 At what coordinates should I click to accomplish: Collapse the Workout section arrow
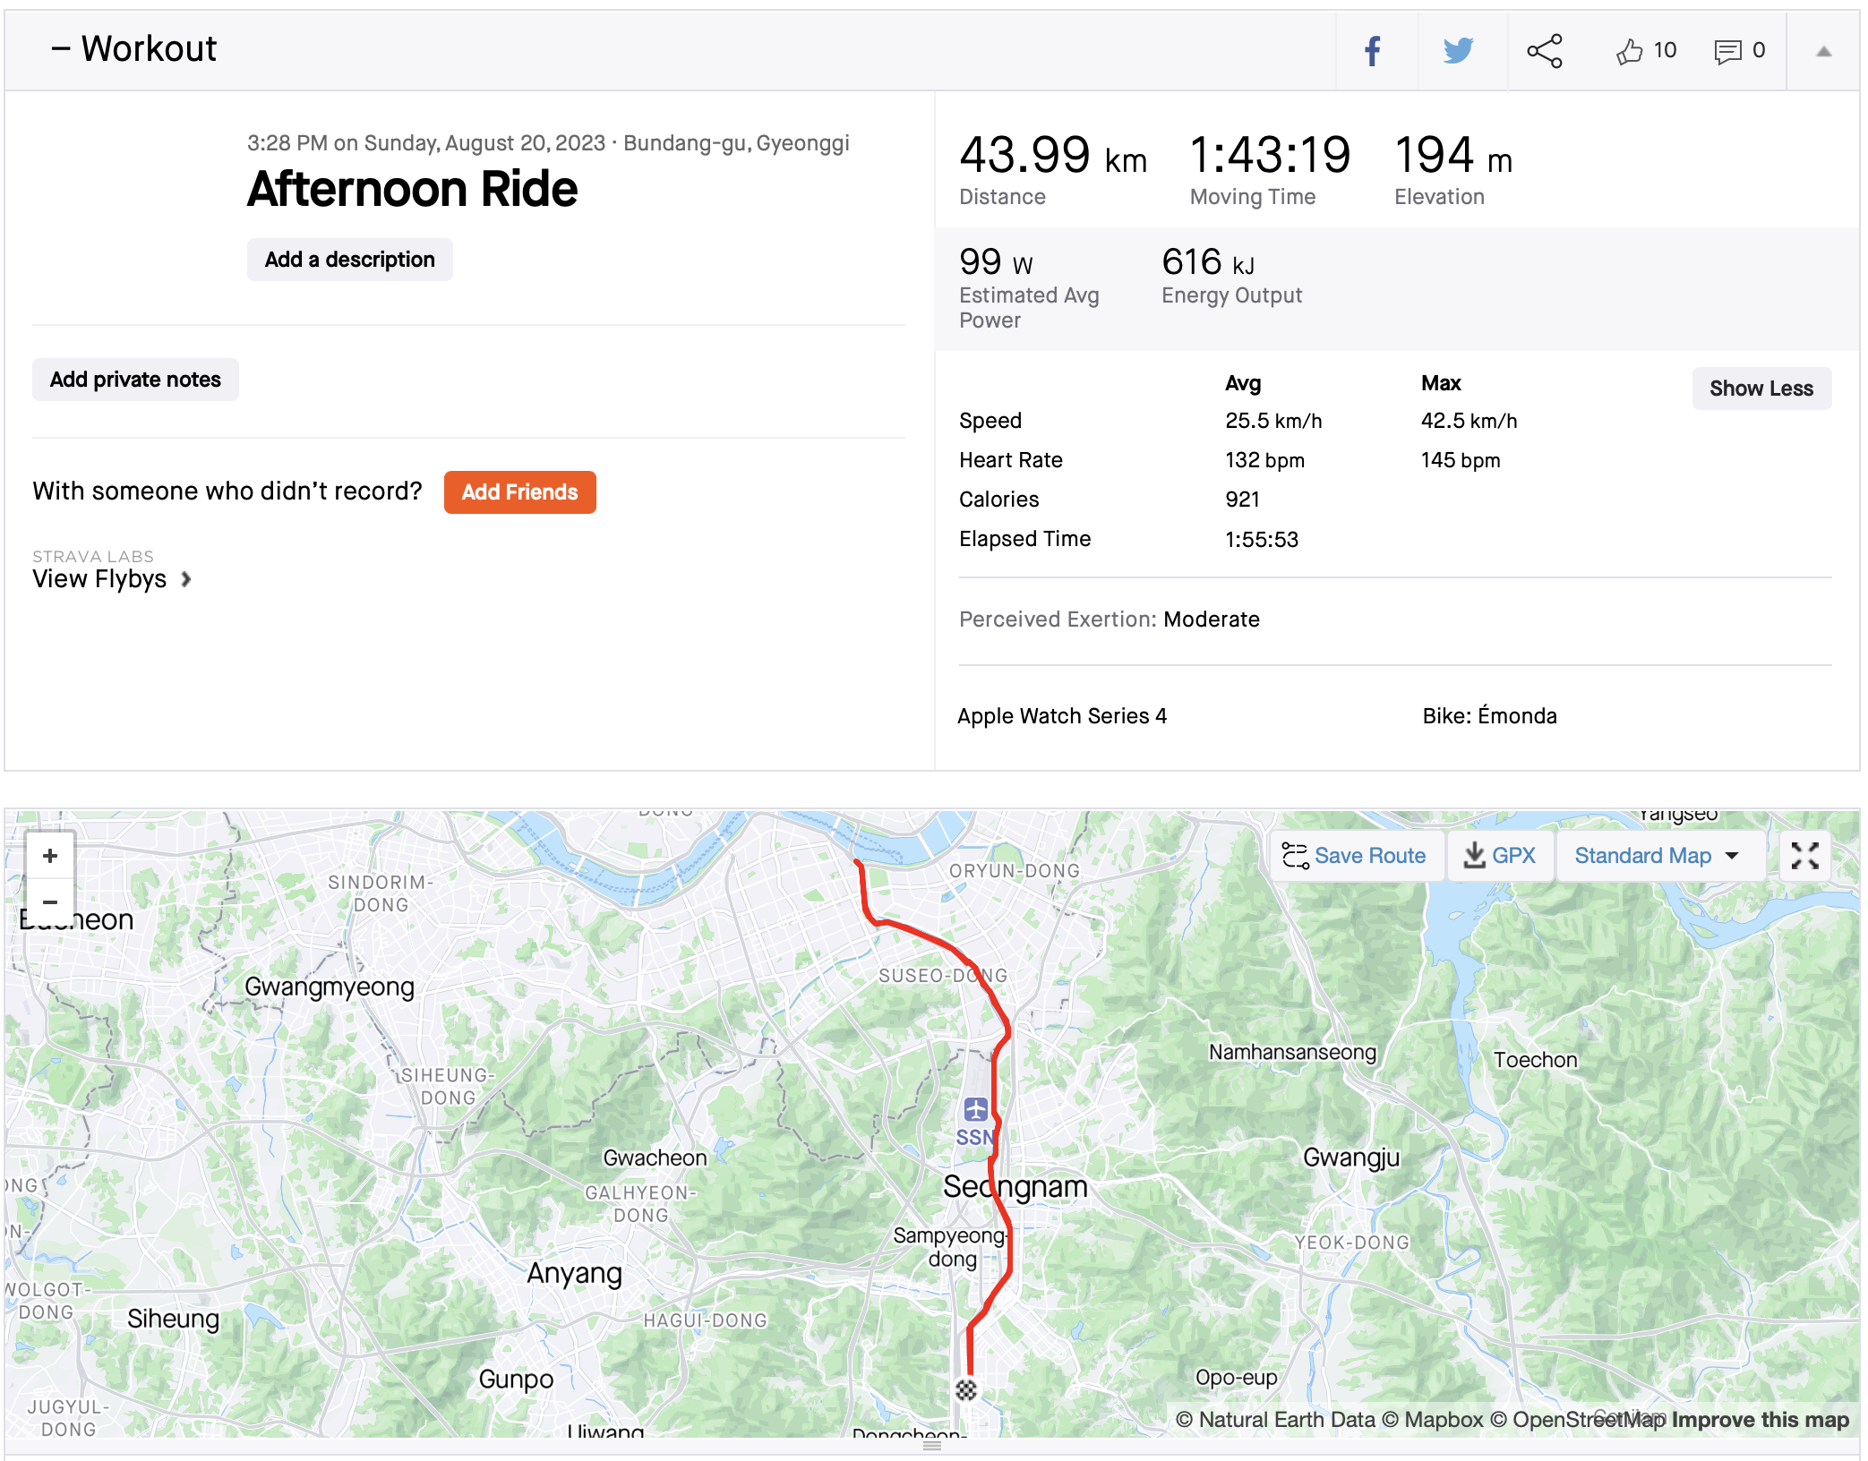[1823, 51]
